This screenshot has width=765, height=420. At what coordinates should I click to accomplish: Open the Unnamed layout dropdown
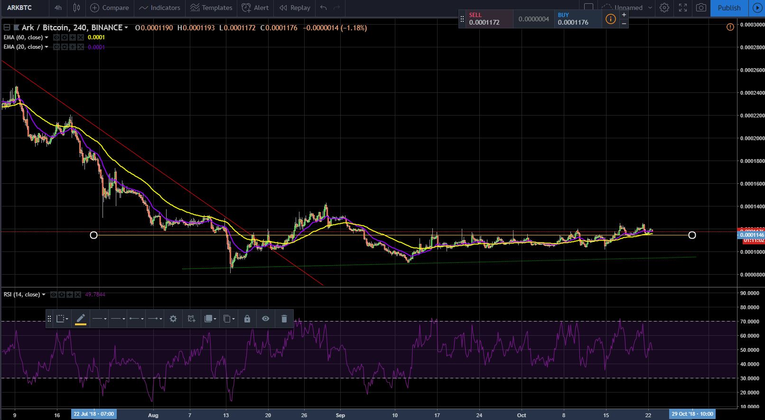click(650, 8)
